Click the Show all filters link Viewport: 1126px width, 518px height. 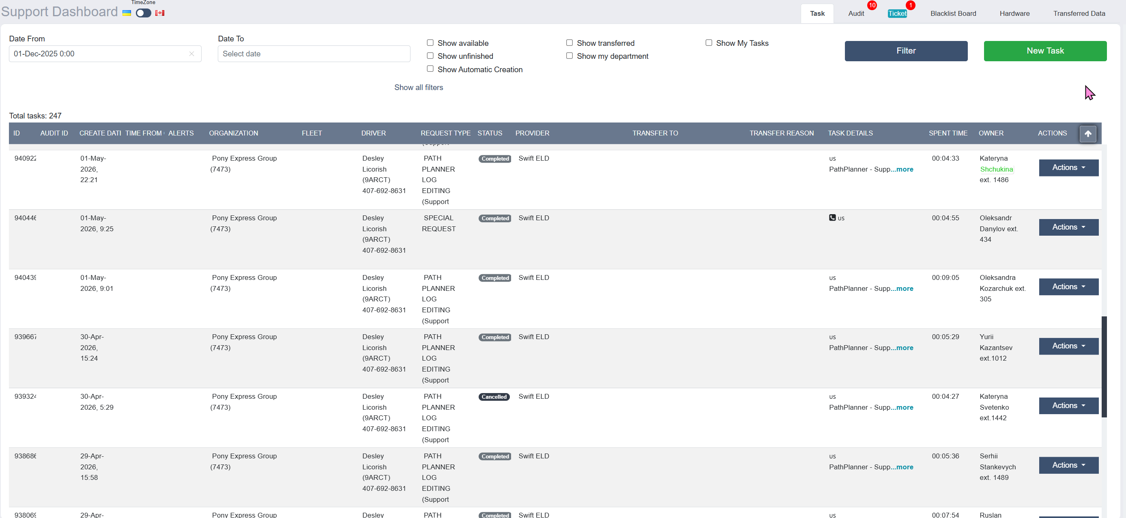[x=418, y=88]
